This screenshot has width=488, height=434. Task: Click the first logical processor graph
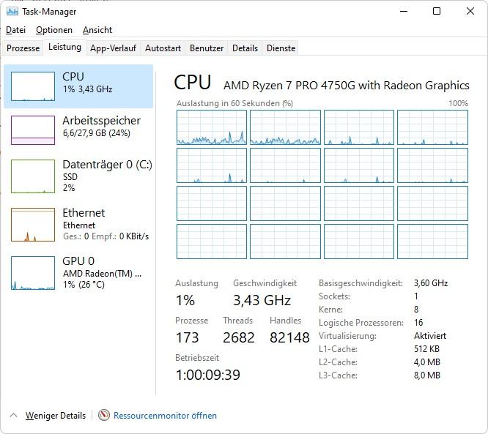212,127
